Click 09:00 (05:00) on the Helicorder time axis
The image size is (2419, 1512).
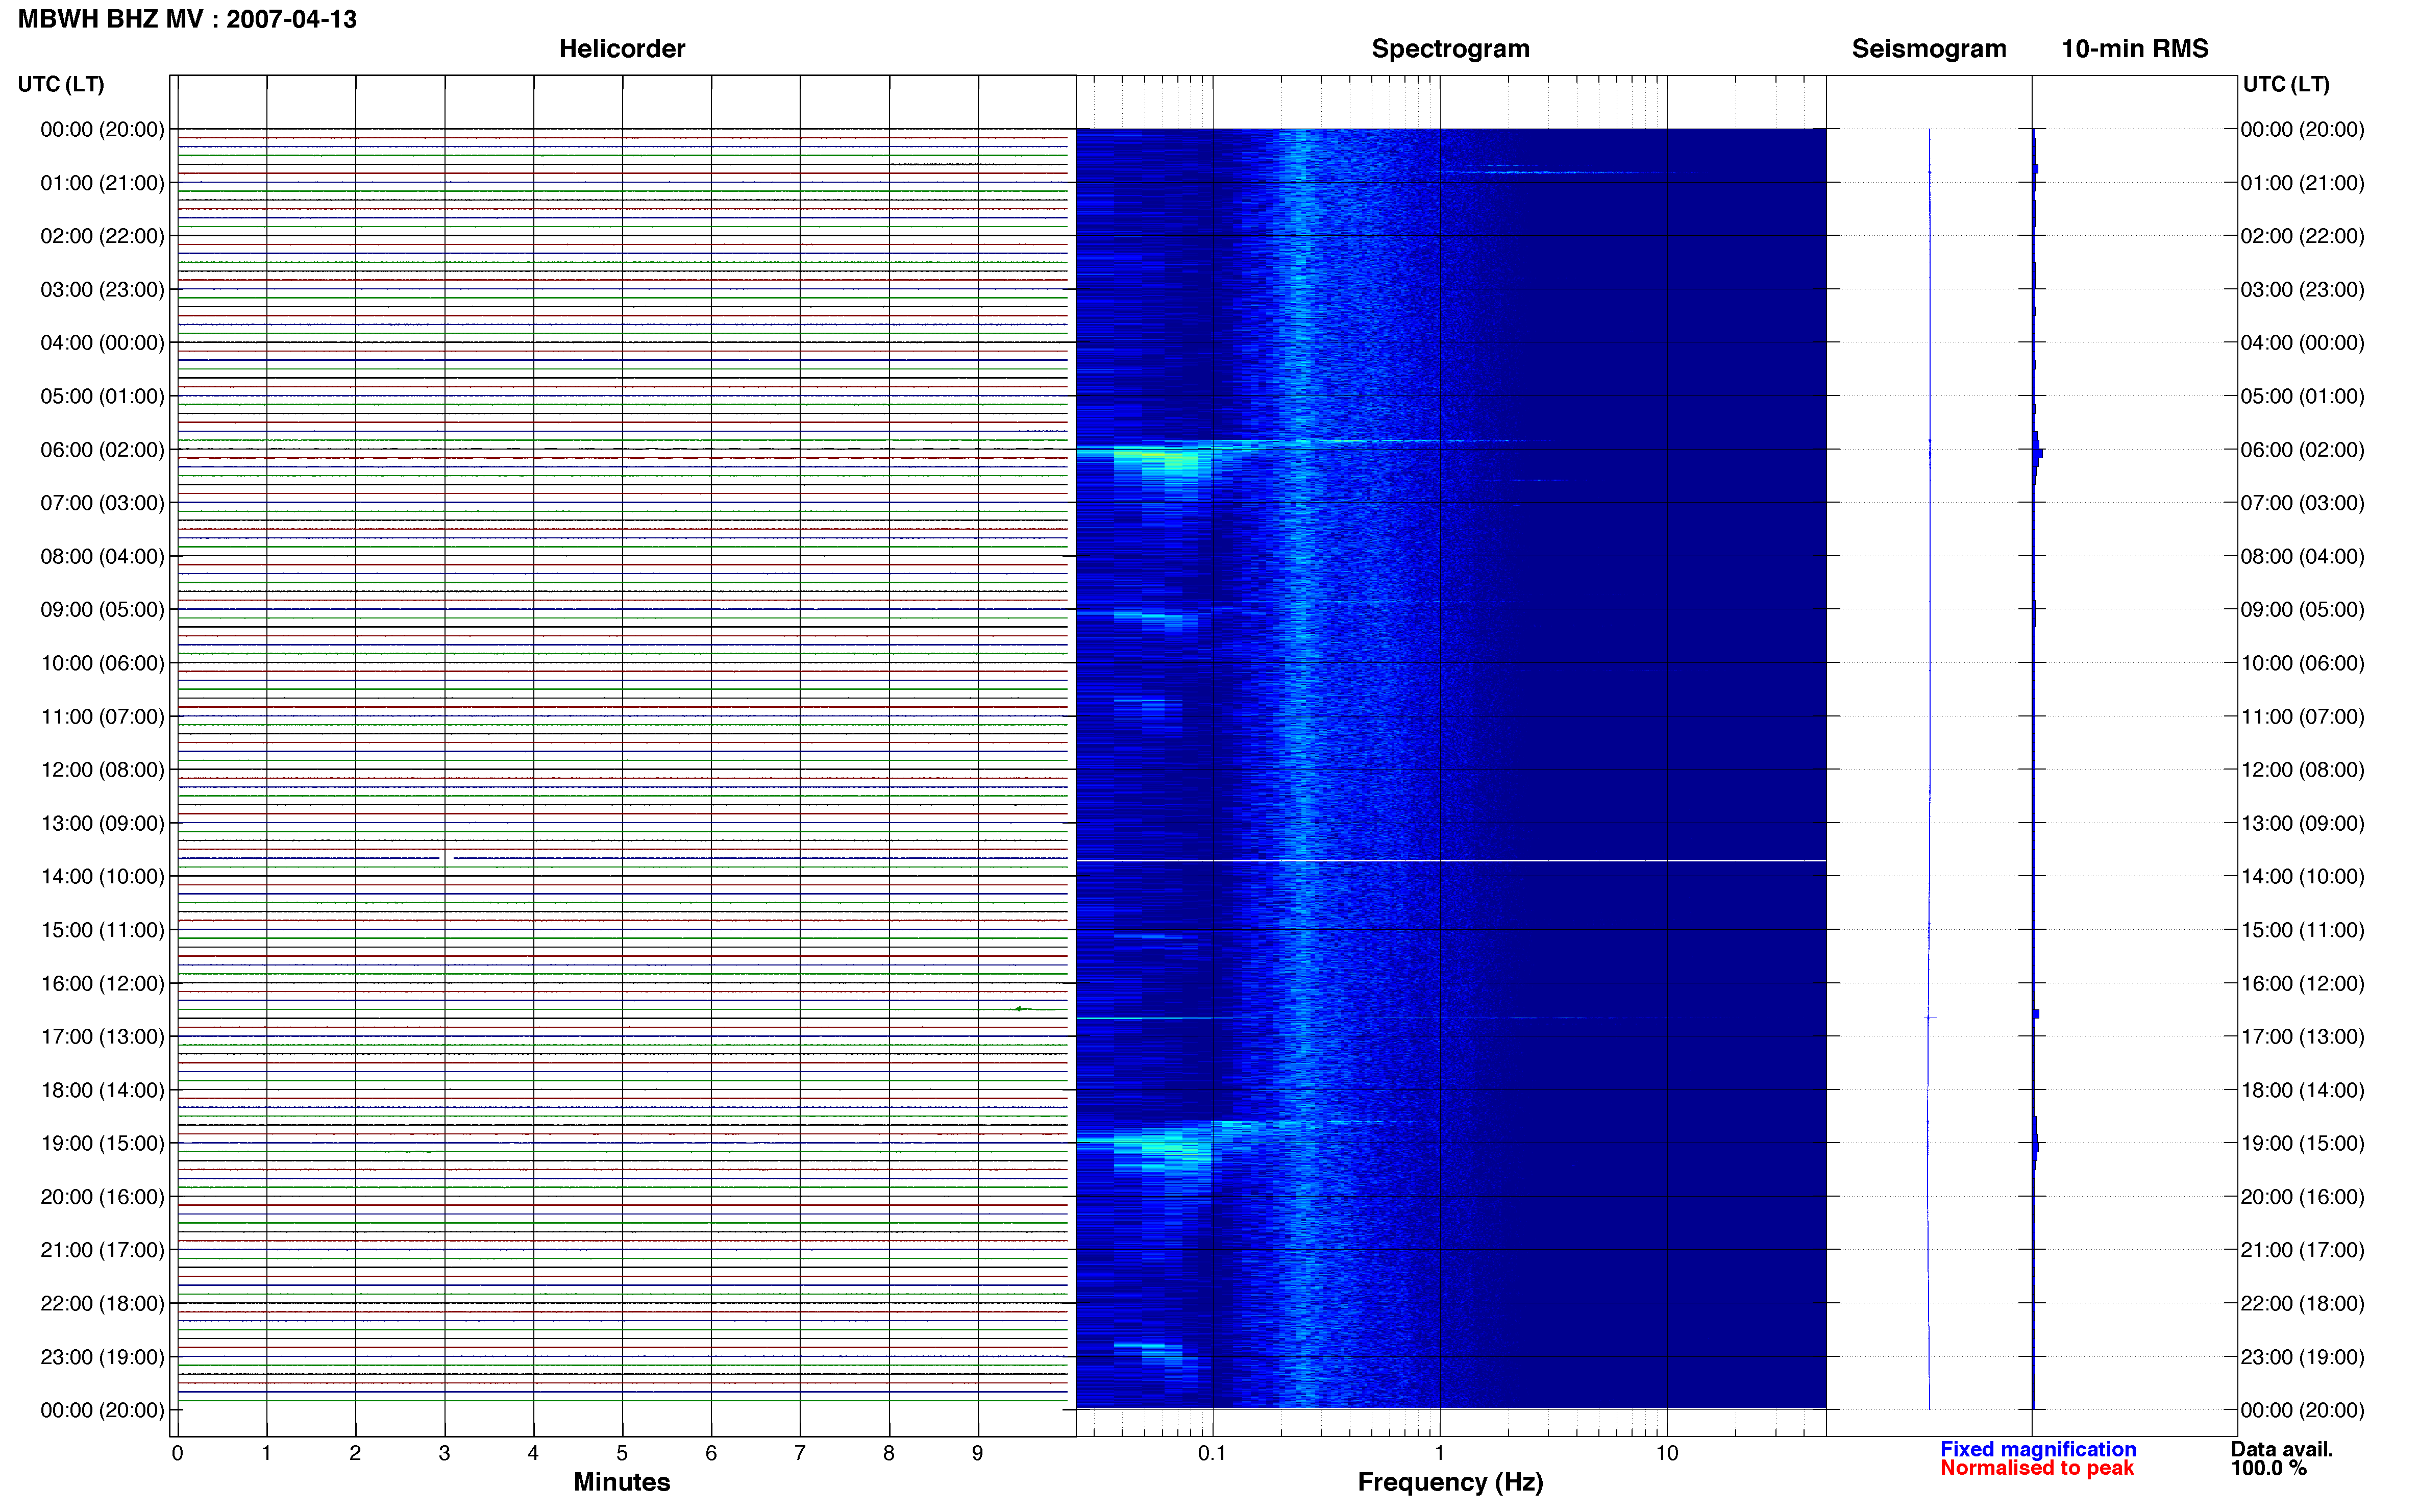click(102, 610)
